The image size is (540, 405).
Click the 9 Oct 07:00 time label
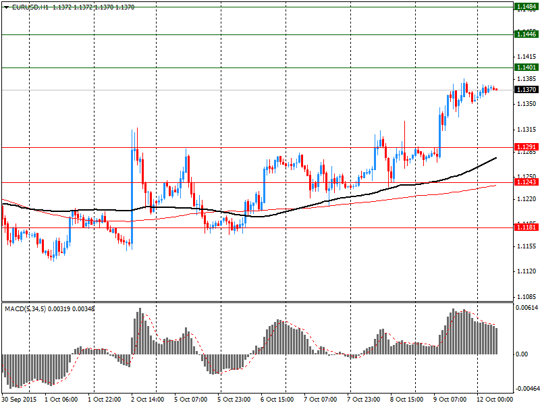(x=450, y=400)
